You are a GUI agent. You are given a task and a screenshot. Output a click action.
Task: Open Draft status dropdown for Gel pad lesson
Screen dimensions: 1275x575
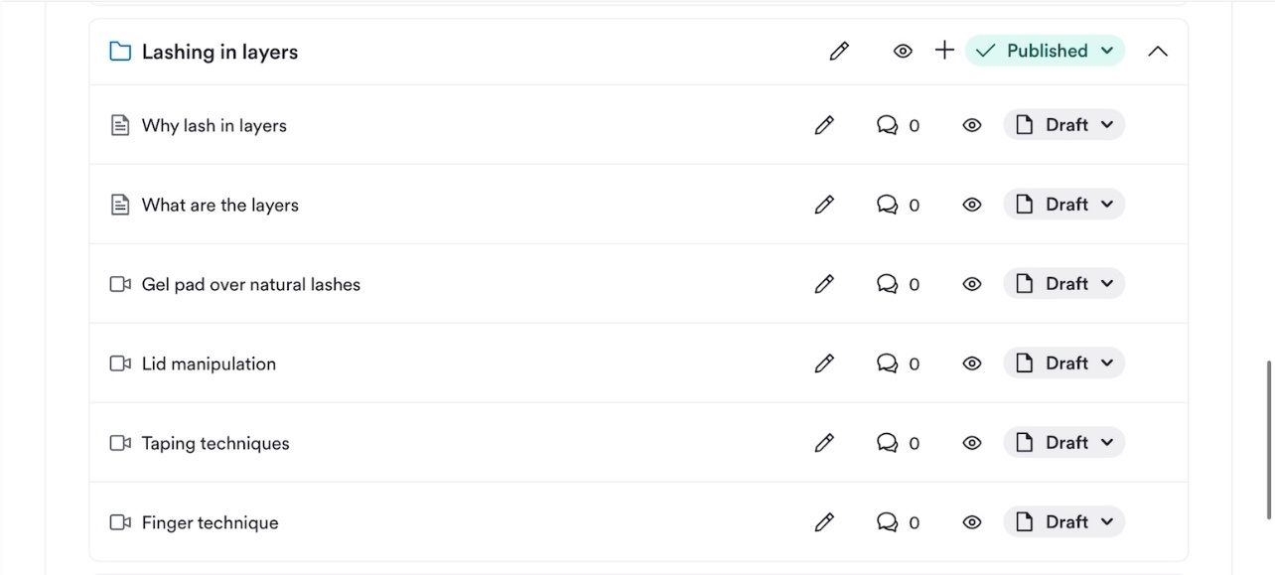click(x=1064, y=284)
